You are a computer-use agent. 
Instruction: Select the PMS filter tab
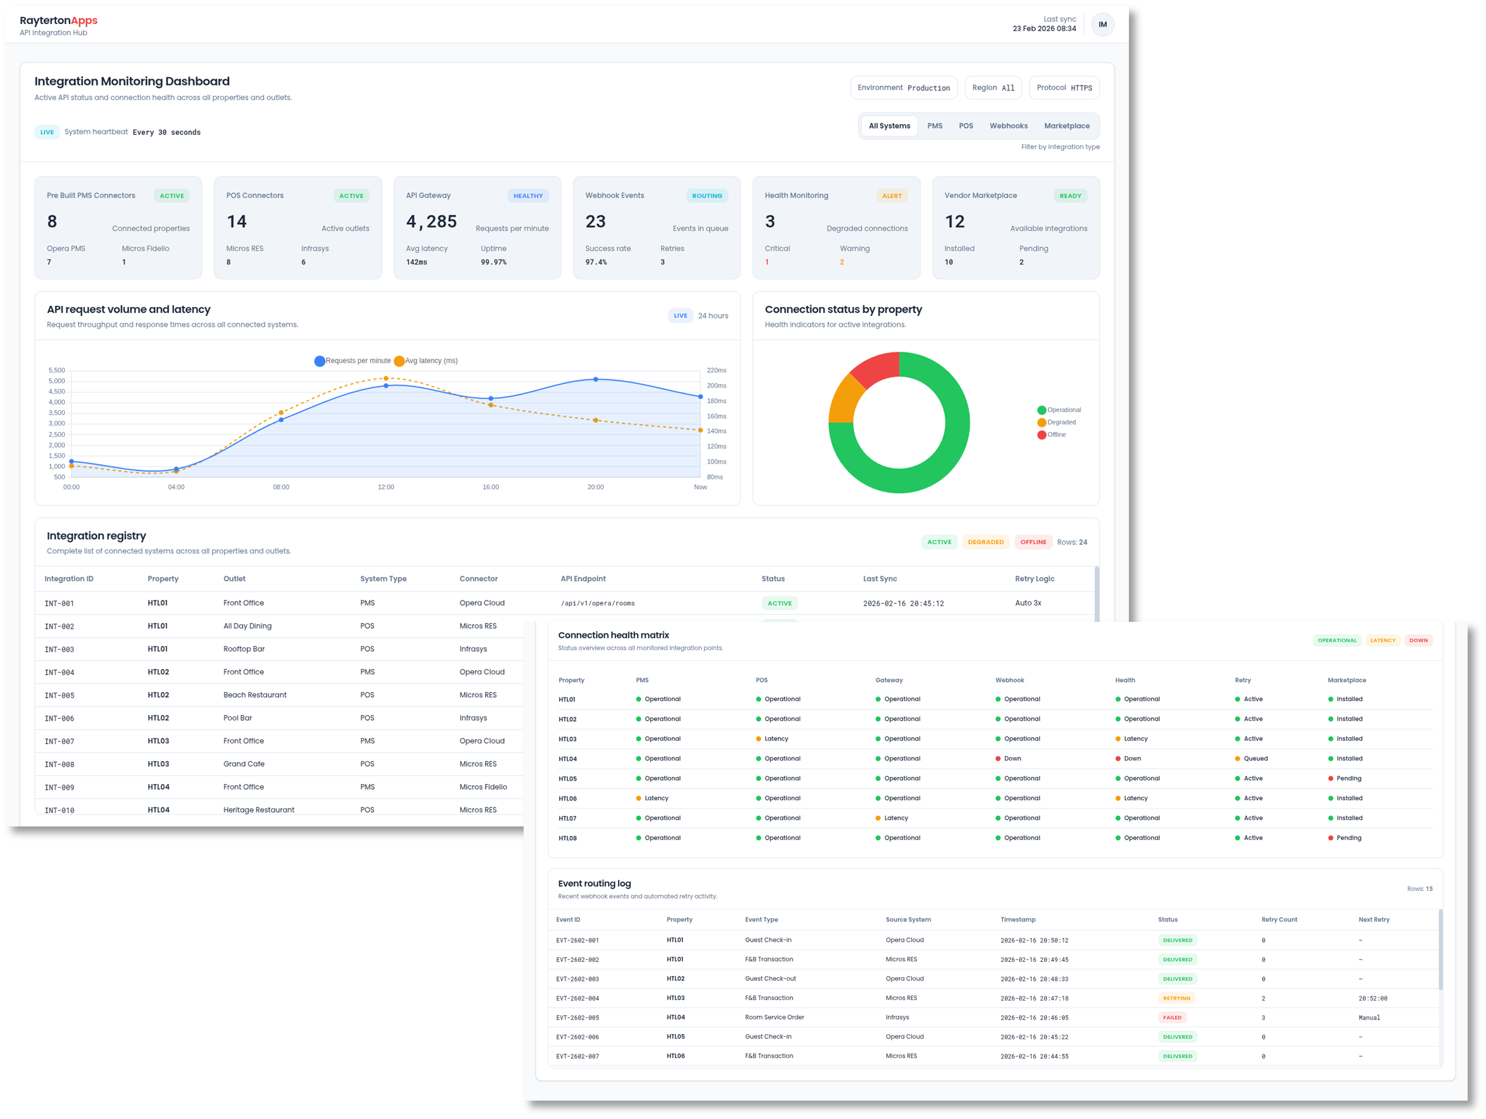[x=935, y=125]
